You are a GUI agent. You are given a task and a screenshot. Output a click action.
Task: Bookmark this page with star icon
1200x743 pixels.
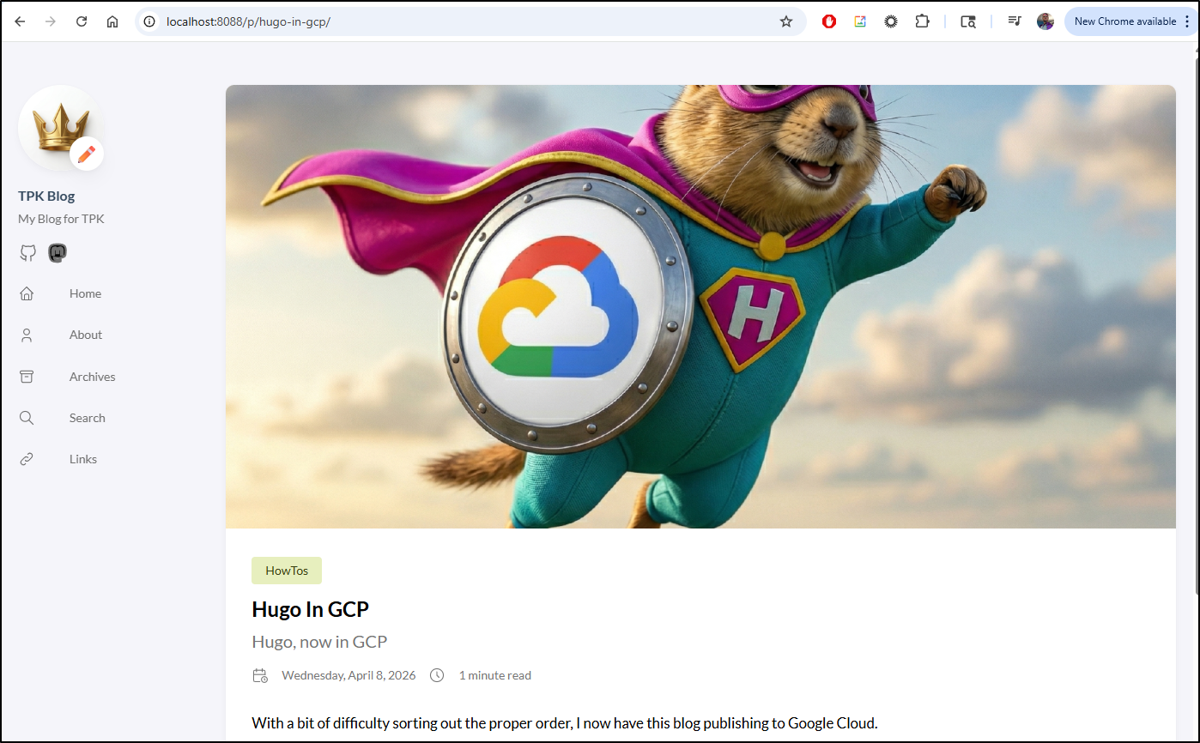785,21
